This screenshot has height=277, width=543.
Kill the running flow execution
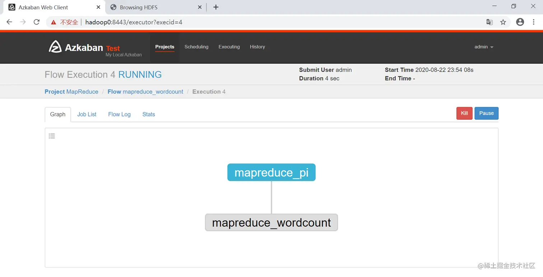(x=464, y=113)
